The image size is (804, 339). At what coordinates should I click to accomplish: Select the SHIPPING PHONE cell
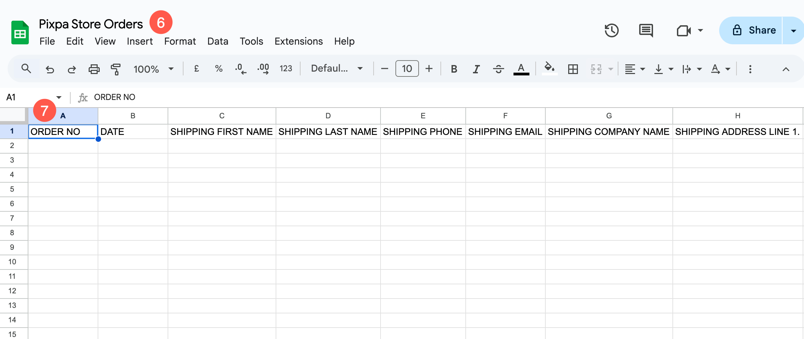click(x=423, y=131)
